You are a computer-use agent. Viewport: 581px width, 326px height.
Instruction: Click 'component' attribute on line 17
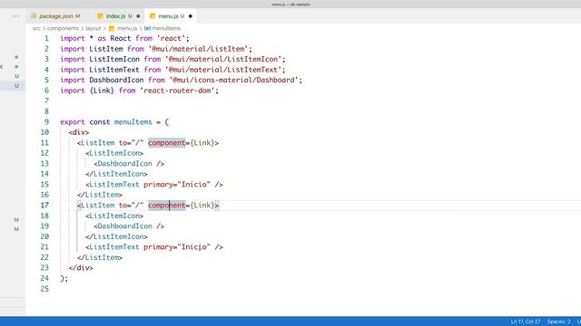[x=167, y=206]
